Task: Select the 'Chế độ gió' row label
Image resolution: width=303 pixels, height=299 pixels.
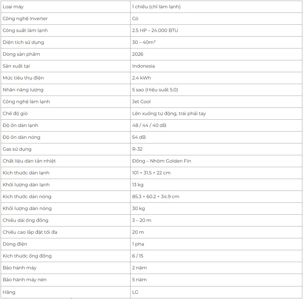Action: tap(15, 113)
